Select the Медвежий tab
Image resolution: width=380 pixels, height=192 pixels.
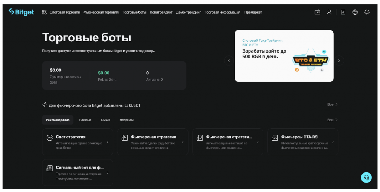pos(127,120)
